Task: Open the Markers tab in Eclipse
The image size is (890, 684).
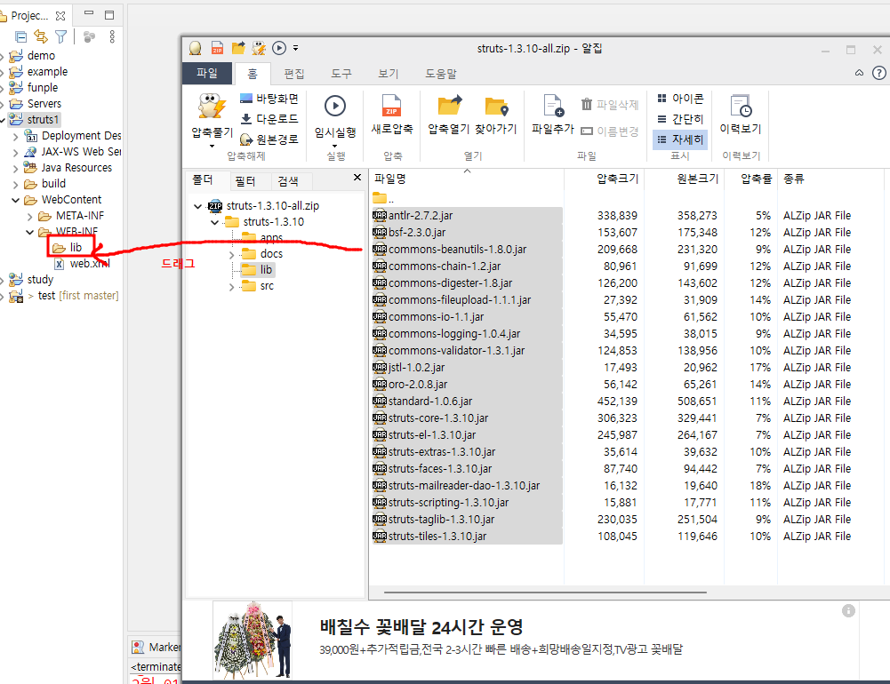Action: [x=156, y=647]
